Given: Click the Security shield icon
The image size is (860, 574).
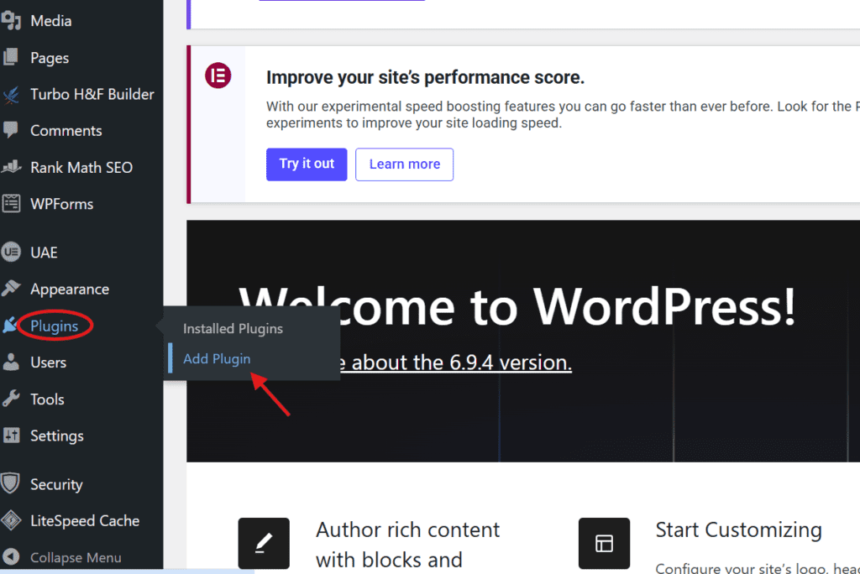Looking at the screenshot, I should click(x=11, y=483).
